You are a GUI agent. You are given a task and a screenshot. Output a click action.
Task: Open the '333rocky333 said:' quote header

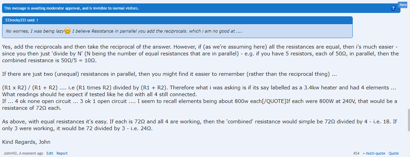pyautogui.click(x=16, y=20)
